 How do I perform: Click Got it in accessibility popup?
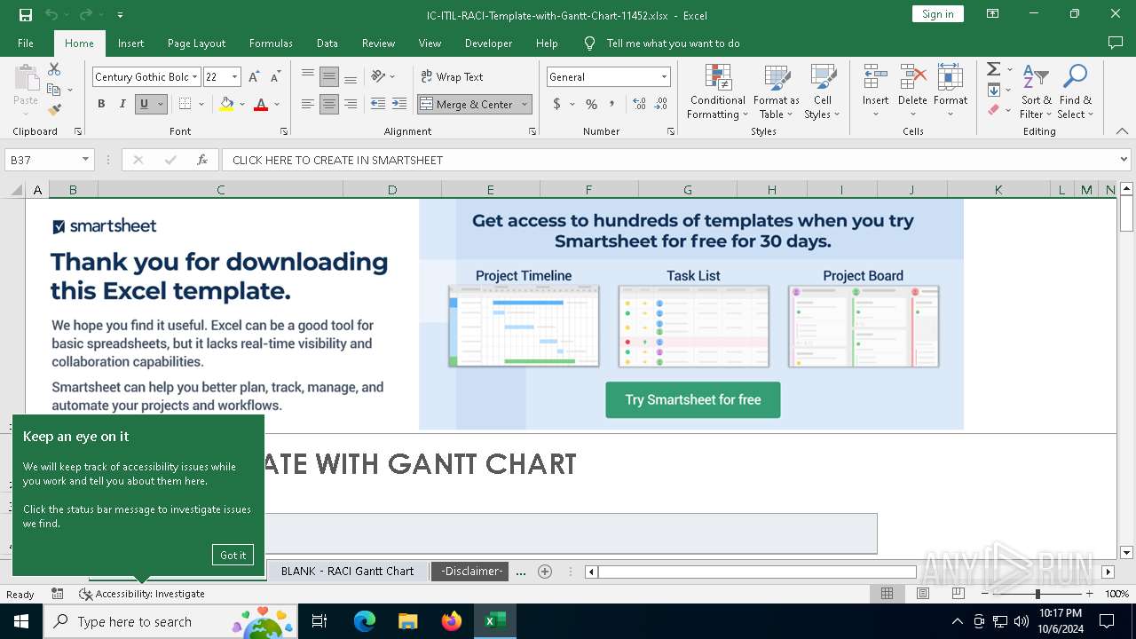pyautogui.click(x=233, y=555)
